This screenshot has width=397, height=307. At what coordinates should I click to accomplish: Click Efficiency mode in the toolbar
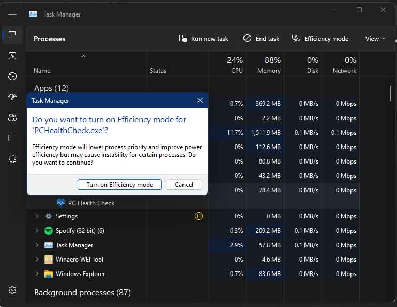320,39
